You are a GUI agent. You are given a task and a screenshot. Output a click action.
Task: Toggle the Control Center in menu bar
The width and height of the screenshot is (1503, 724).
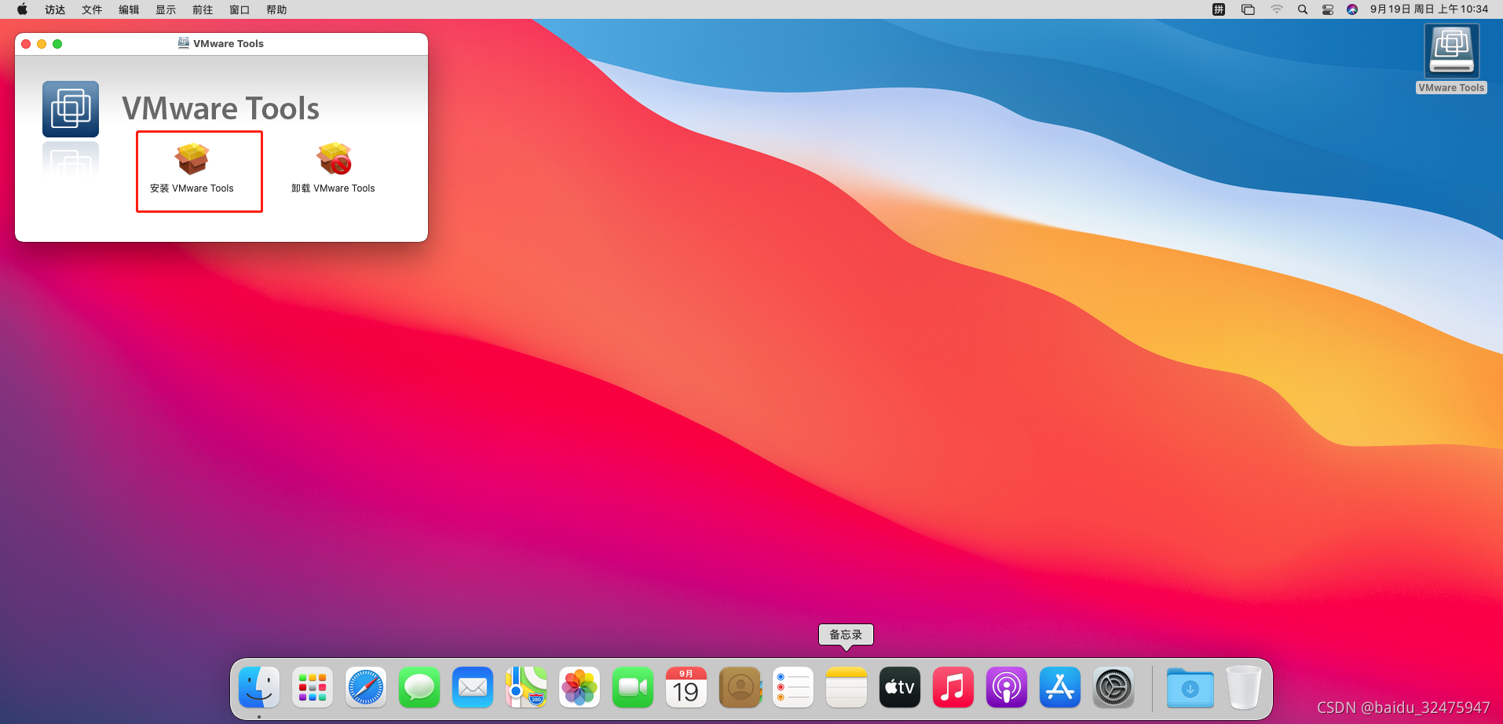coord(1327,9)
